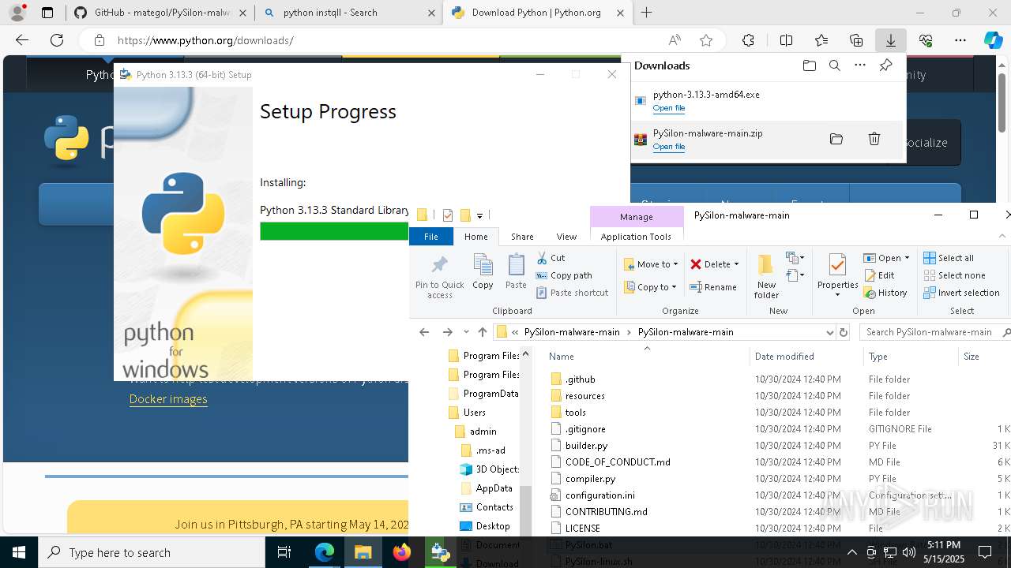Open file link under PySilon-malware-main.zip

click(x=669, y=147)
